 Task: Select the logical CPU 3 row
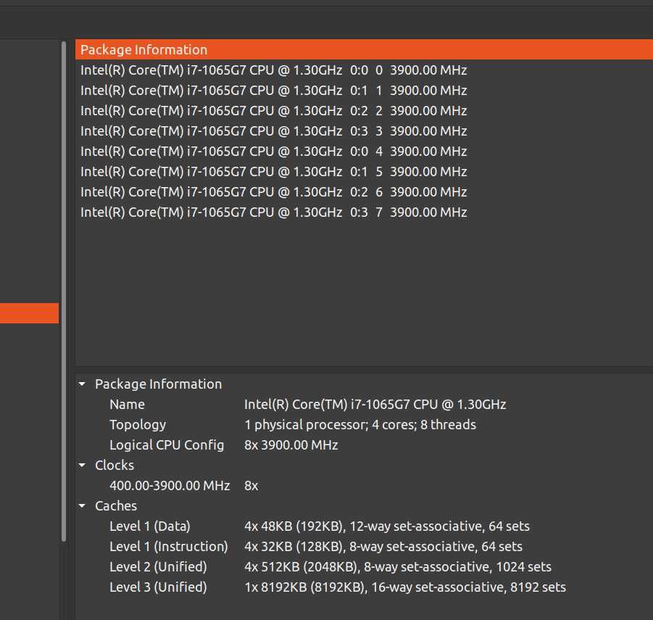pyautogui.click(x=273, y=131)
